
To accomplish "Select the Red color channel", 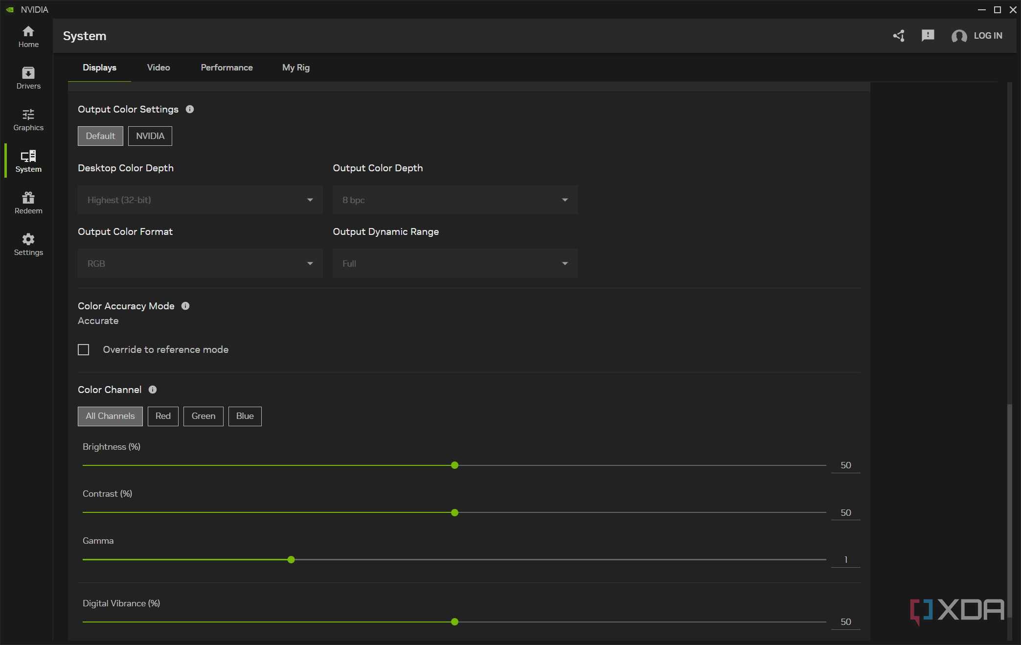I will 163,416.
